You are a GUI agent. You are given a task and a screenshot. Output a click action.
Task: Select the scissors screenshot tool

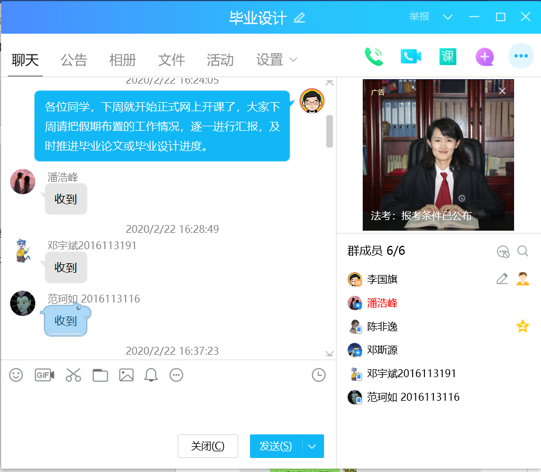click(x=73, y=375)
